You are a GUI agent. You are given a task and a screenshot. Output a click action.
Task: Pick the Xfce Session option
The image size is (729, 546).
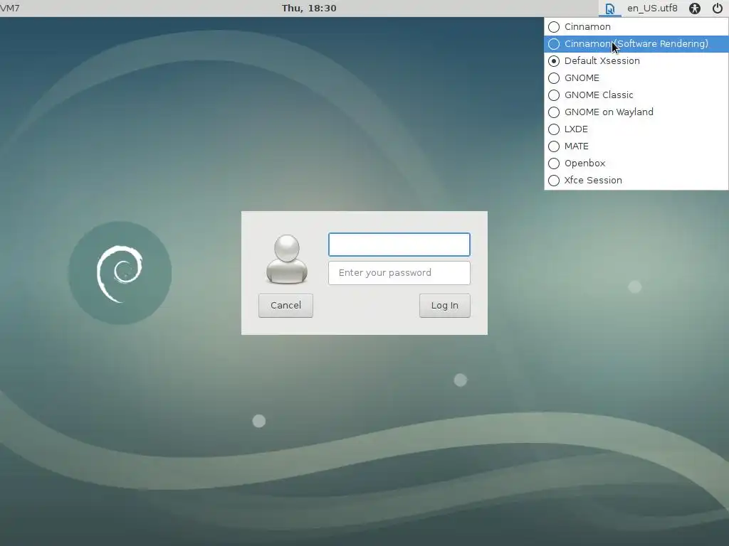(x=636, y=181)
